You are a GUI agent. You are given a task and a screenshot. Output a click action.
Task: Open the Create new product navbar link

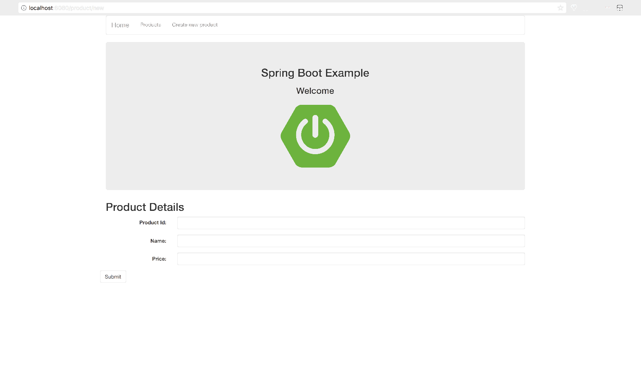[x=195, y=25]
